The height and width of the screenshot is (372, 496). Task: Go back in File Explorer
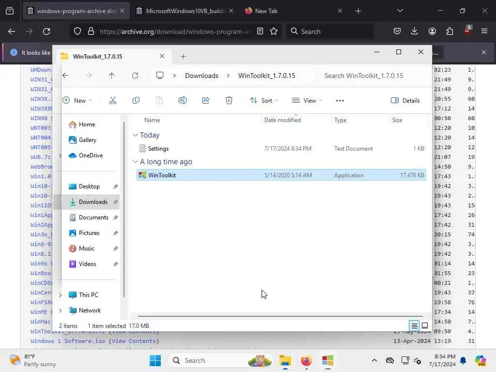pyautogui.click(x=65, y=76)
